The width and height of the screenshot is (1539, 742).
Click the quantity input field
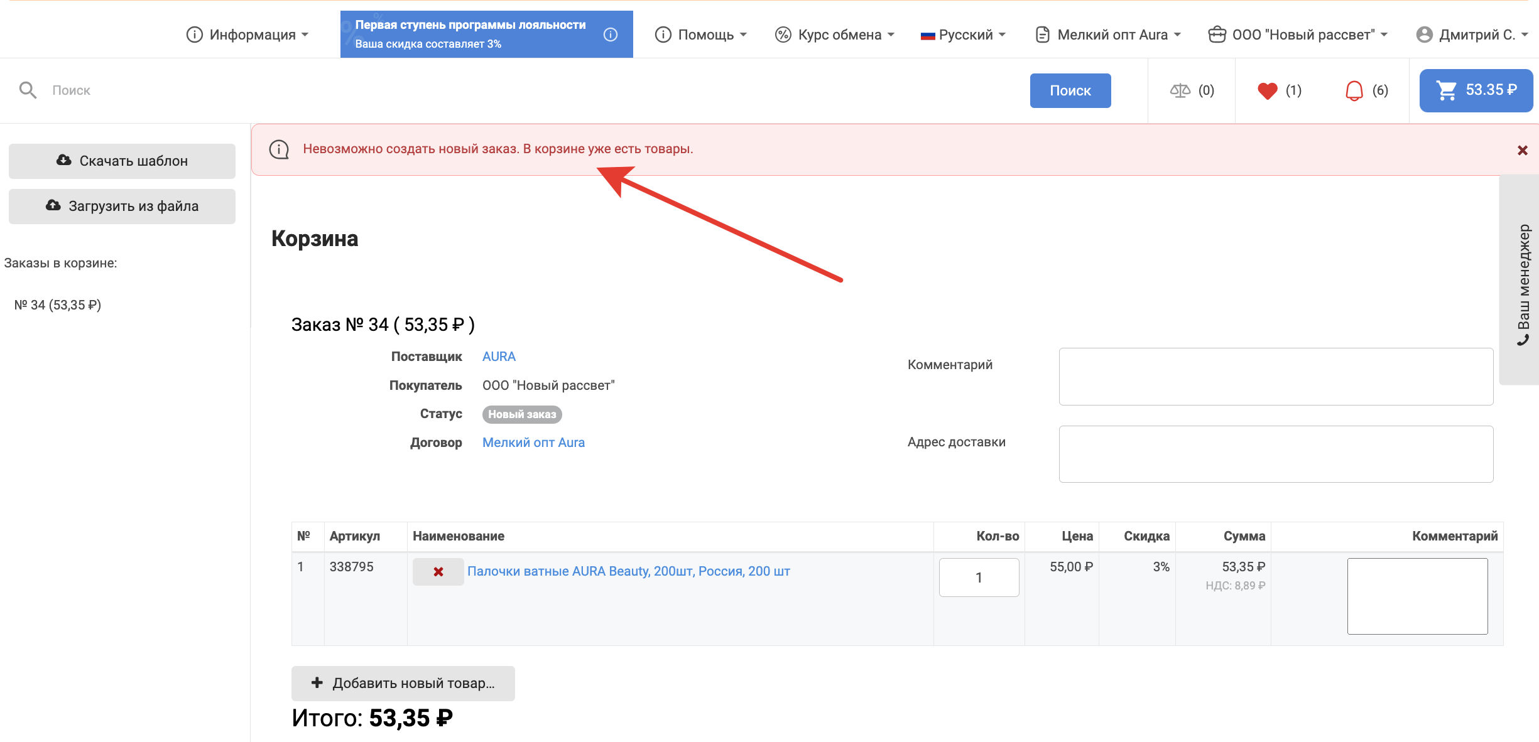978,578
